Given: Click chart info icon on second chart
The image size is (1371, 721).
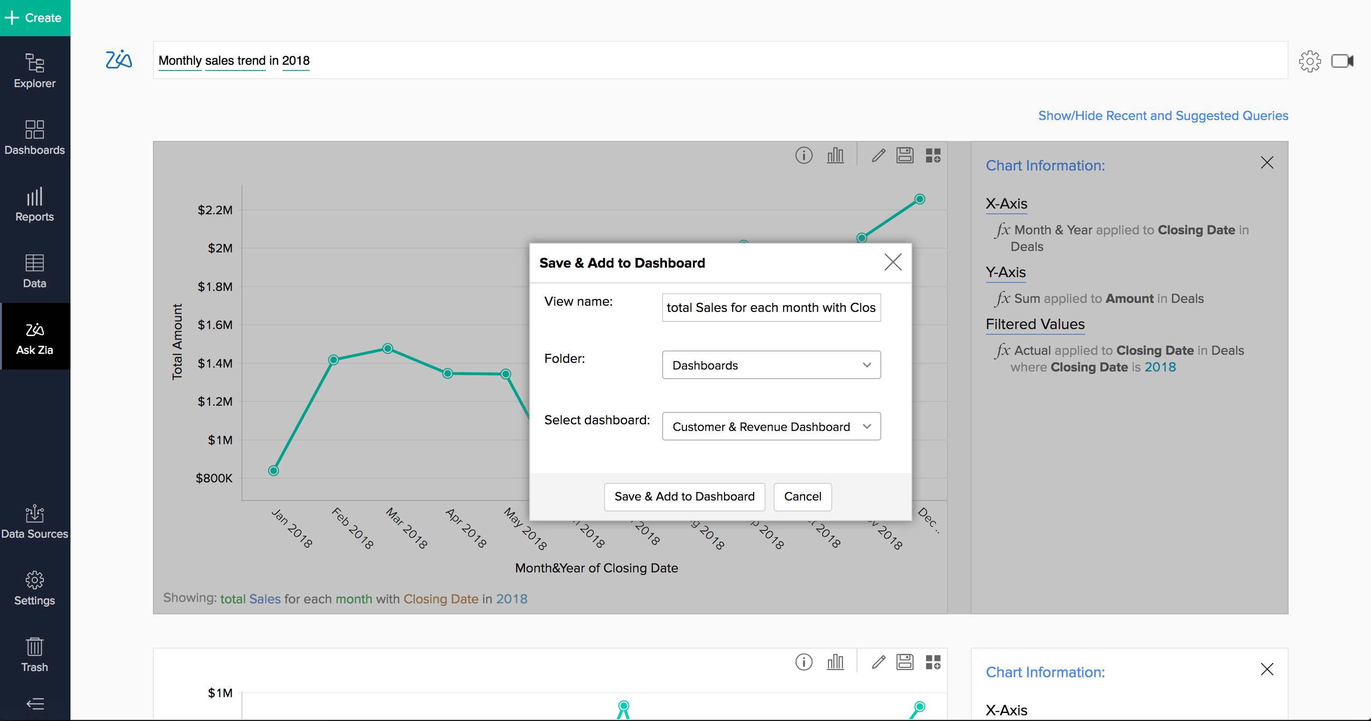Looking at the screenshot, I should (x=804, y=662).
